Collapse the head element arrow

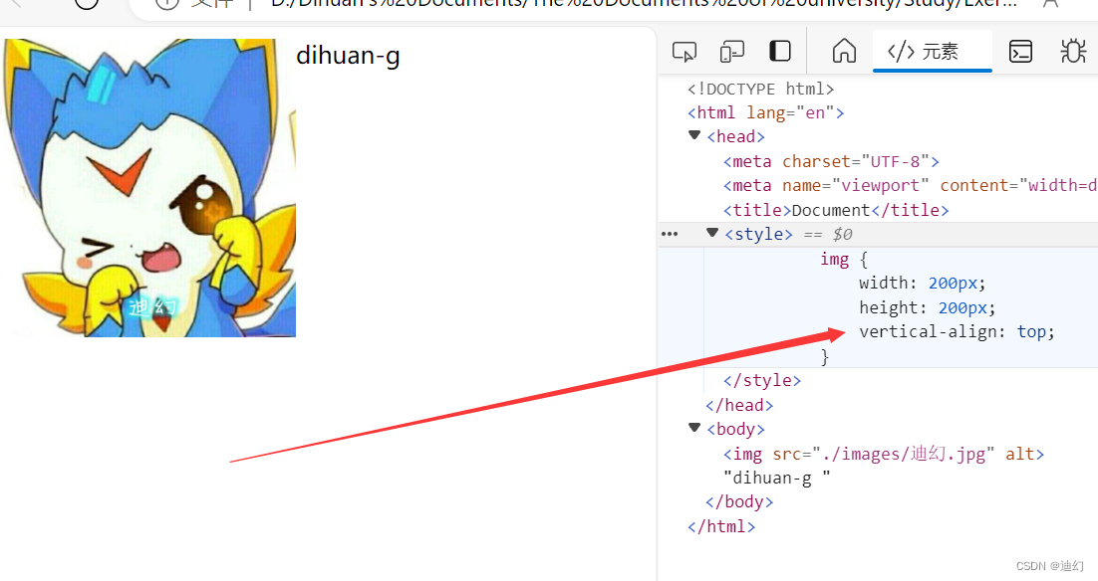[x=693, y=135]
